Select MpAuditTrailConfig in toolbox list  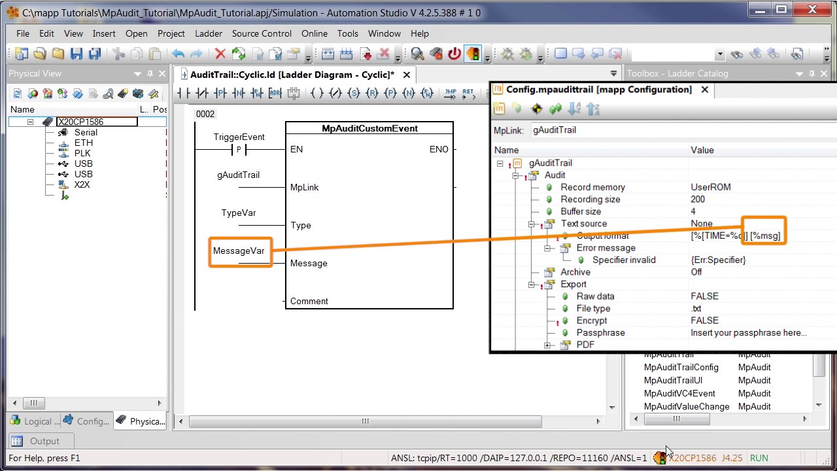[x=681, y=368]
